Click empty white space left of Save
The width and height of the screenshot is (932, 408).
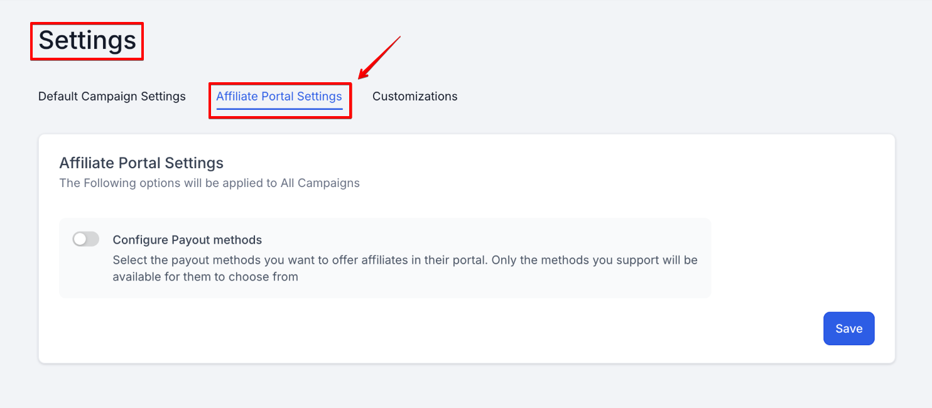click(565, 328)
